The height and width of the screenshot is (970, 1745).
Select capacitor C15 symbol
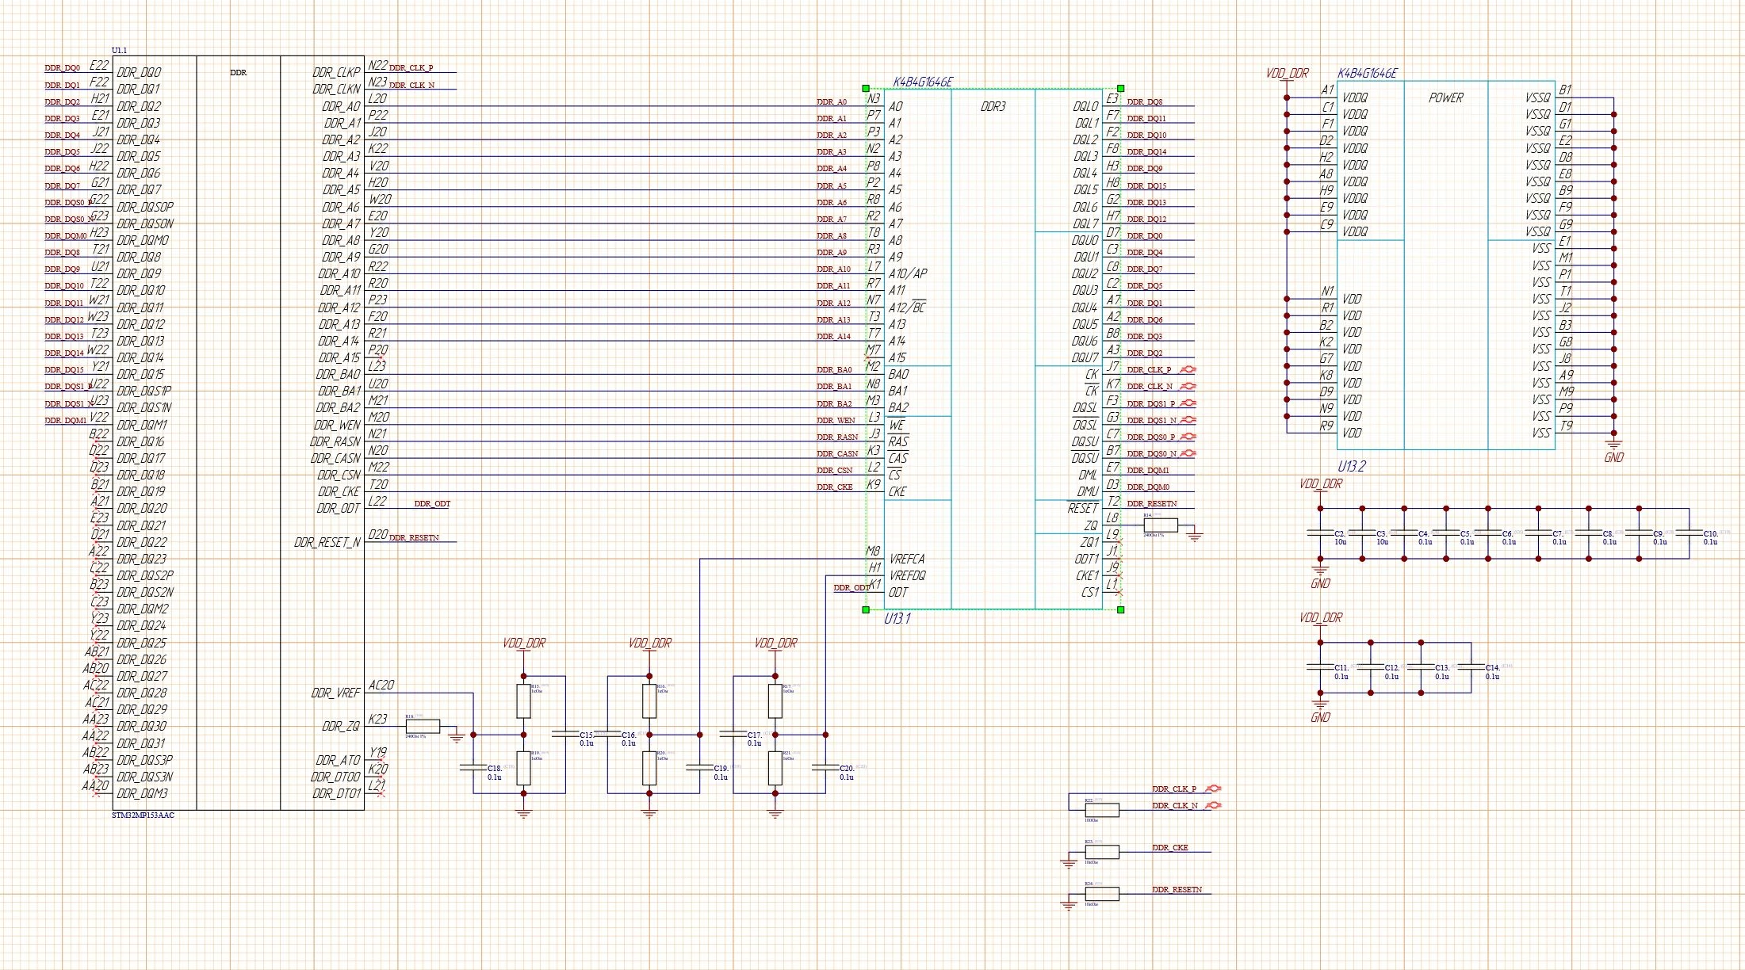(565, 735)
